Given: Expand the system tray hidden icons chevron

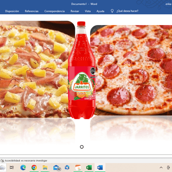Looking at the screenshot, I should (x=161, y=168).
